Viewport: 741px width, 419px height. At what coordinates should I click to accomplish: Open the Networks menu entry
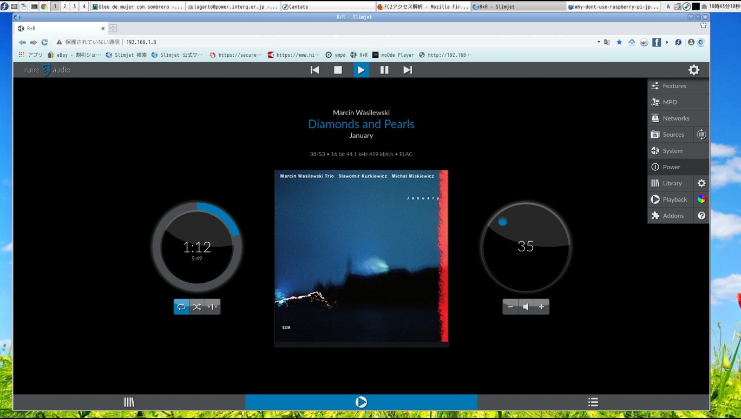(676, 118)
